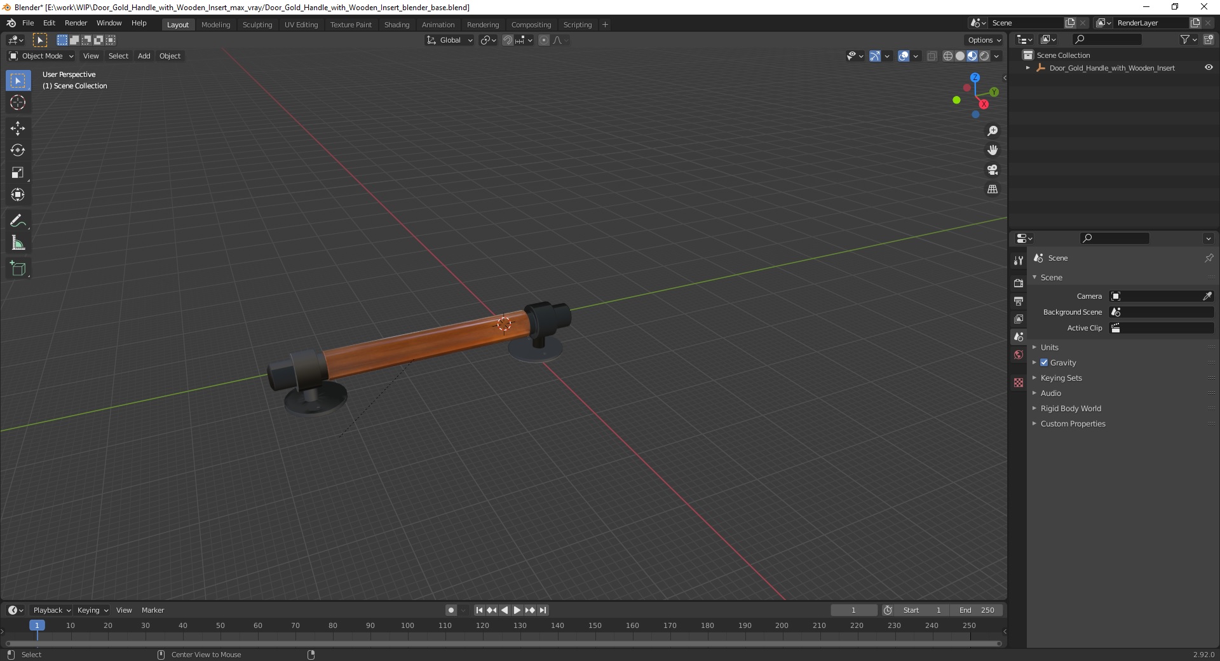Select the Add Cube tool

(18, 269)
